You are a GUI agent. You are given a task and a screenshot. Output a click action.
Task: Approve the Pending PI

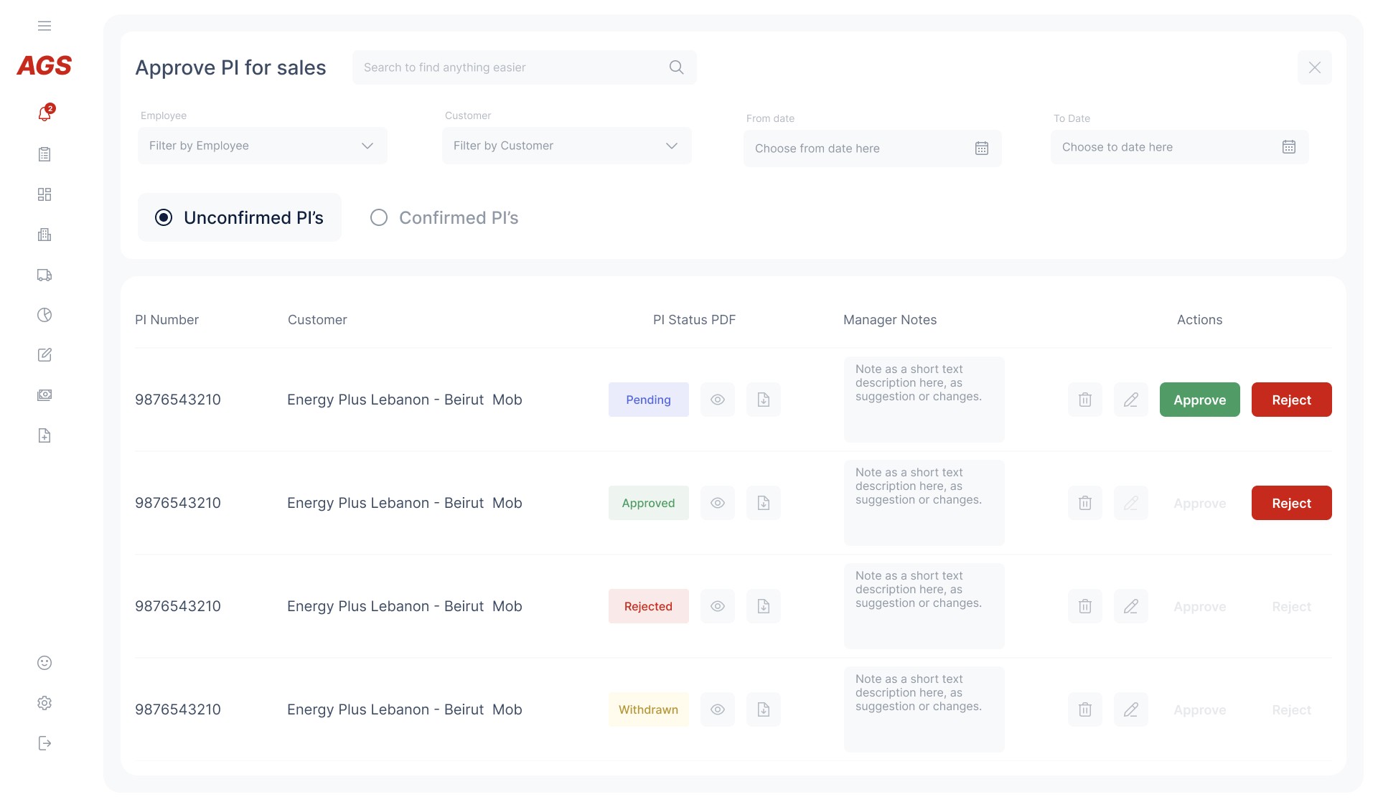[x=1200, y=400]
